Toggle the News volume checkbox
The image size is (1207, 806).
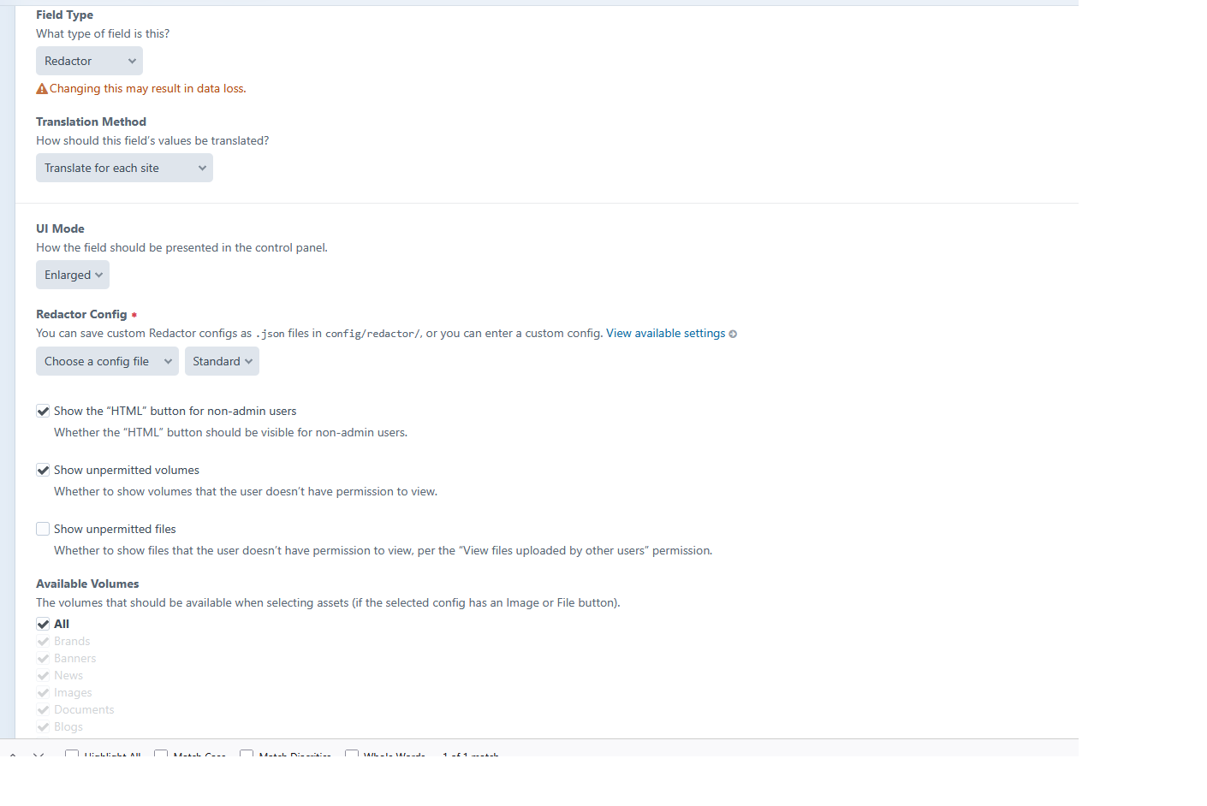coord(43,676)
